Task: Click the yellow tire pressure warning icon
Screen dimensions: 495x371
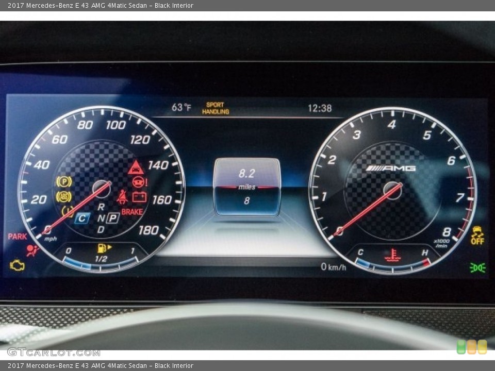Action: coord(68,211)
